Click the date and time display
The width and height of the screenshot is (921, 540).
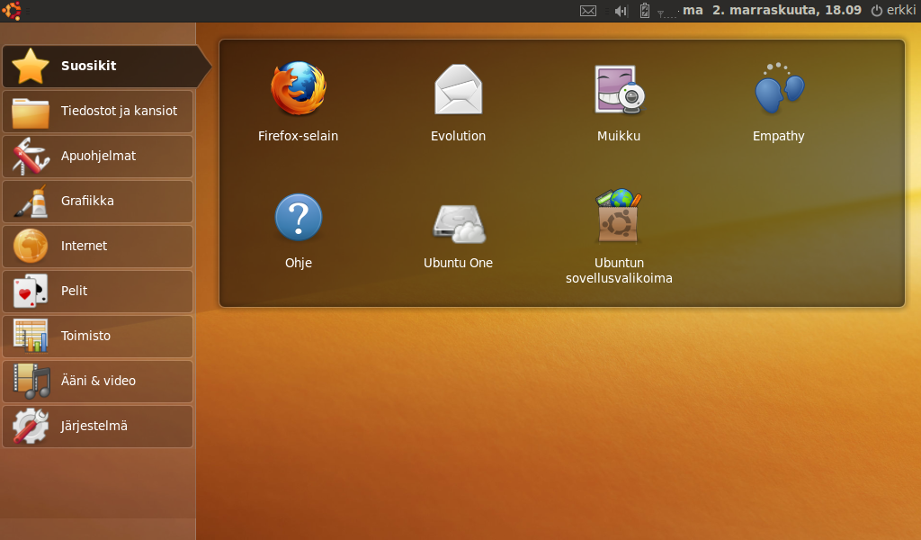click(x=772, y=11)
